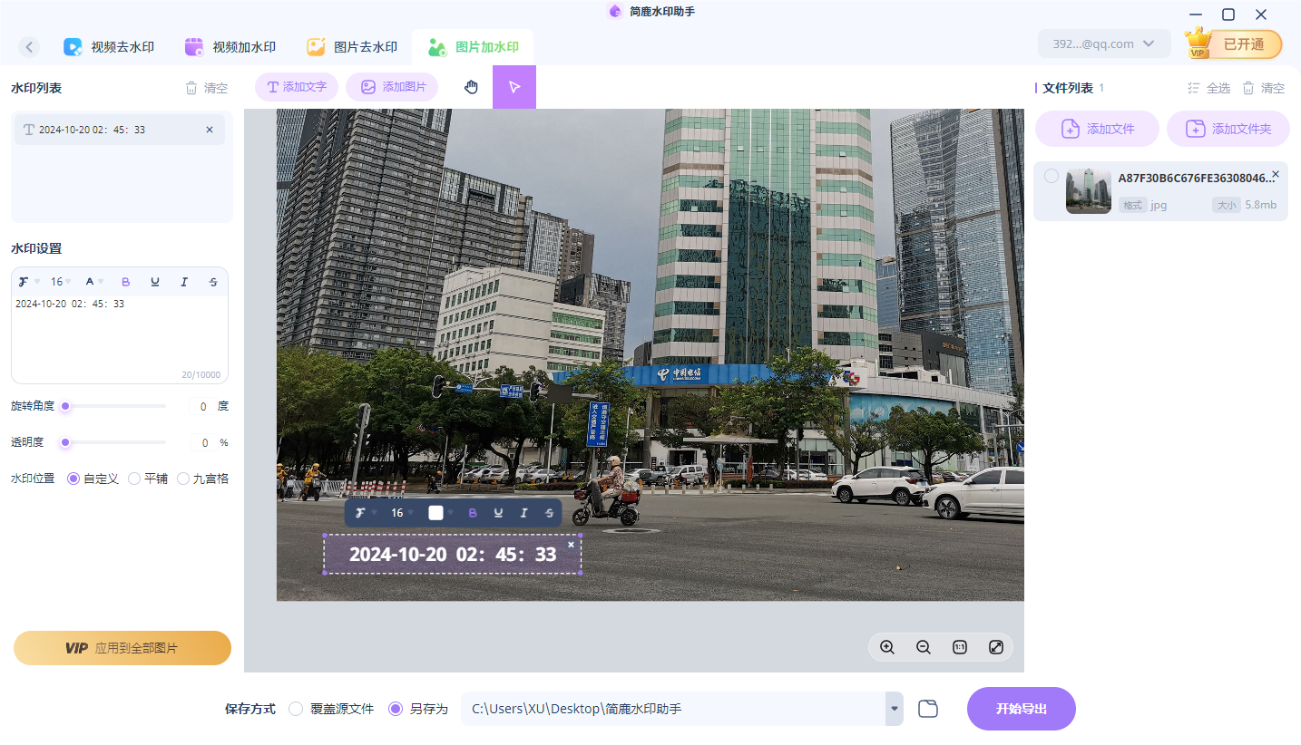
Task: Select the arrow selection tool
Action: click(x=514, y=86)
